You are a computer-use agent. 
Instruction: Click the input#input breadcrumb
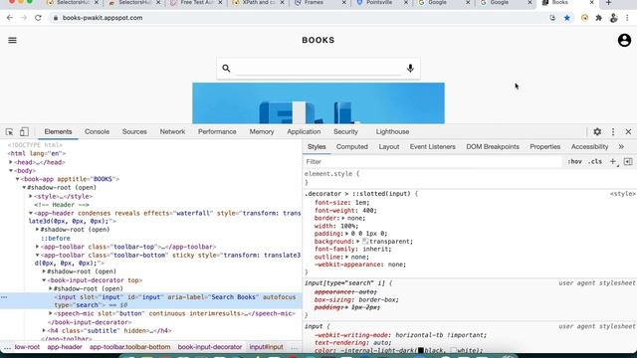click(266, 347)
